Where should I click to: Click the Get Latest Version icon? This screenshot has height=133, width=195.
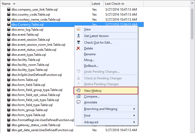click(79, 36)
